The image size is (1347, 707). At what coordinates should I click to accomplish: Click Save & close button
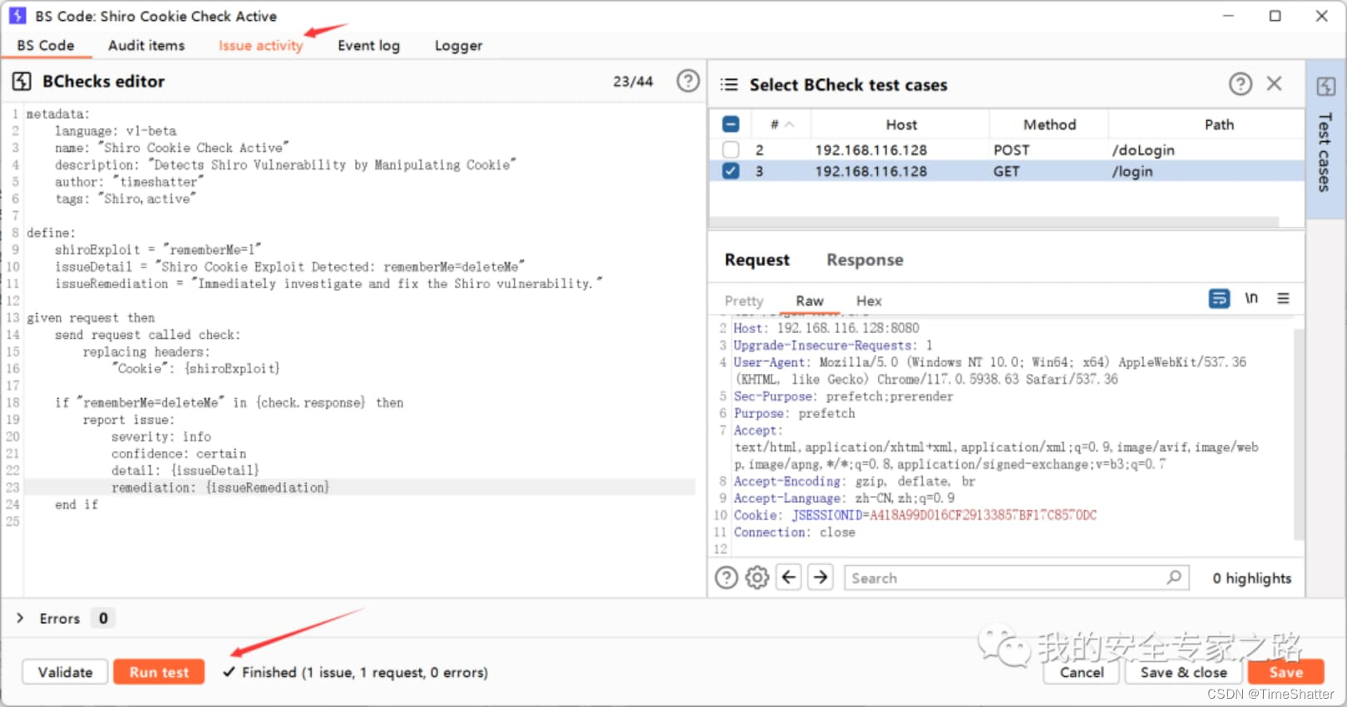pos(1183,672)
